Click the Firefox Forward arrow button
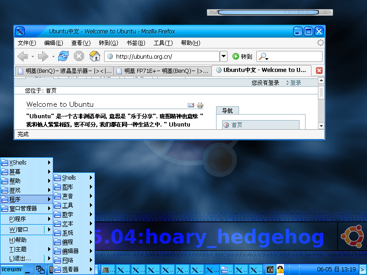367x275 pixels. point(43,56)
